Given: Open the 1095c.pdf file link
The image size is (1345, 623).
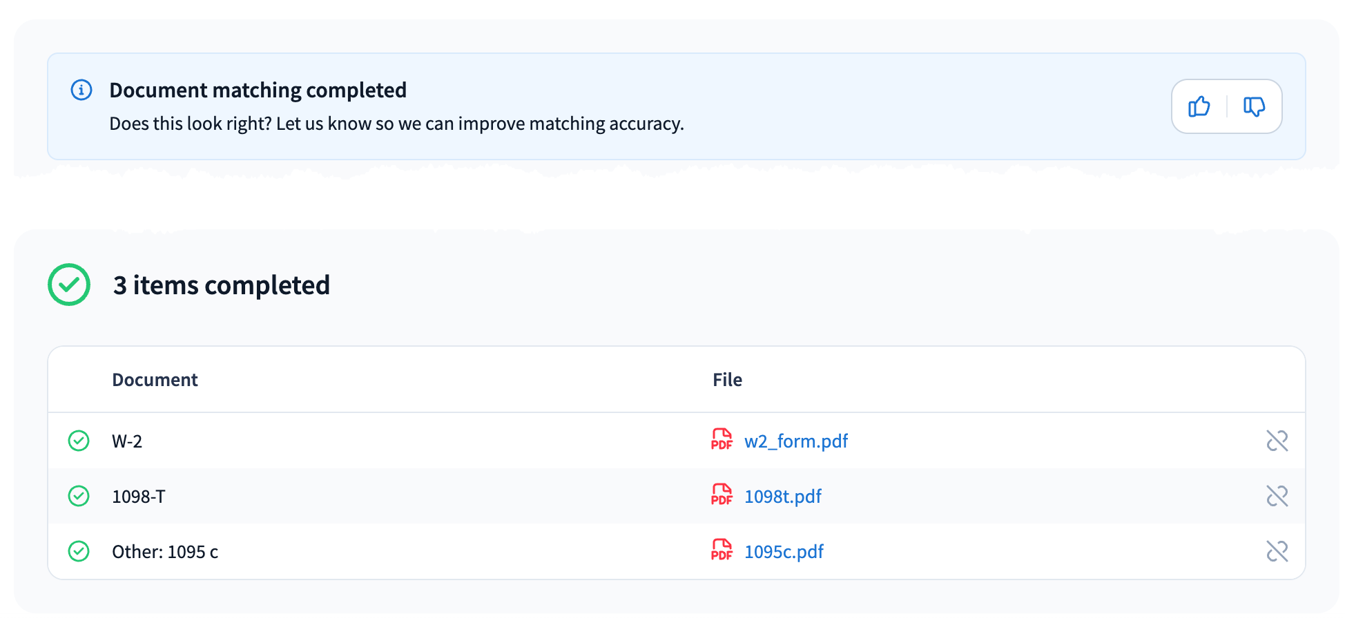Looking at the screenshot, I should tap(784, 552).
